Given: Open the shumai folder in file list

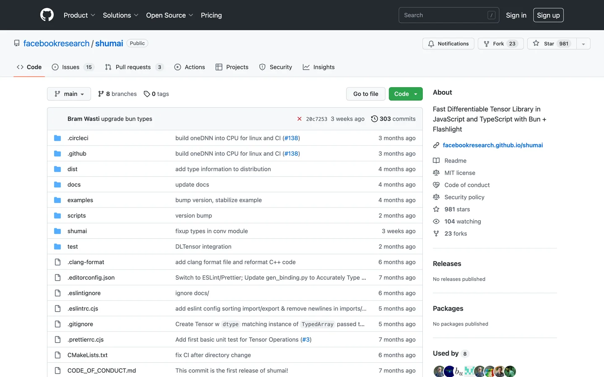Looking at the screenshot, I should [x=77, y=231].
